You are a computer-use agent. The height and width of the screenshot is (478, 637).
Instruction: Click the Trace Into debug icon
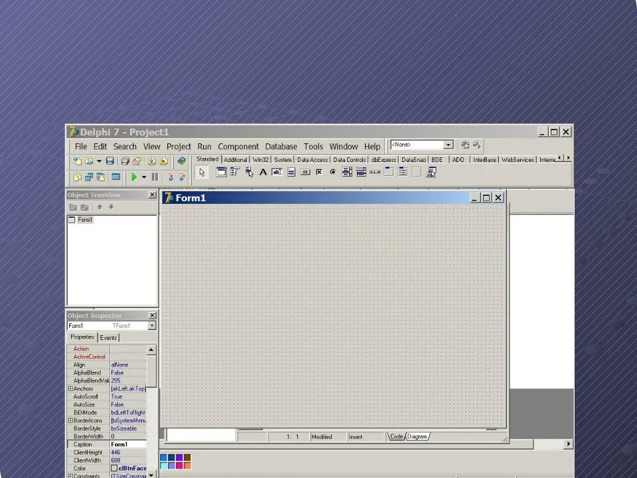[x=171, y=177]
